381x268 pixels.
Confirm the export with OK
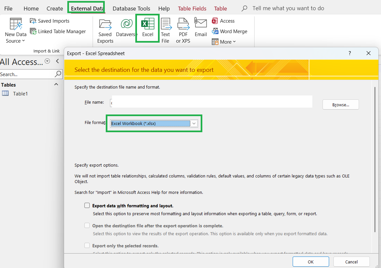[311, 262]
